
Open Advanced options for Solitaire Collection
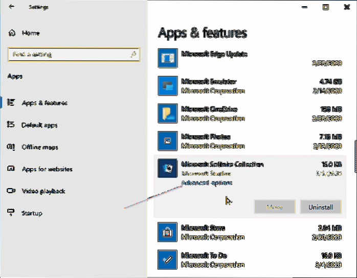pyautogui.click(x=207, y=183)
